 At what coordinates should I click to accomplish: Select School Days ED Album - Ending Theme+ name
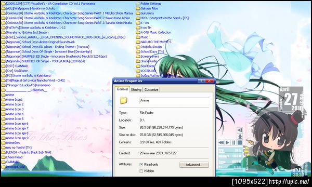pyautogui.click(x=47, y=47)
